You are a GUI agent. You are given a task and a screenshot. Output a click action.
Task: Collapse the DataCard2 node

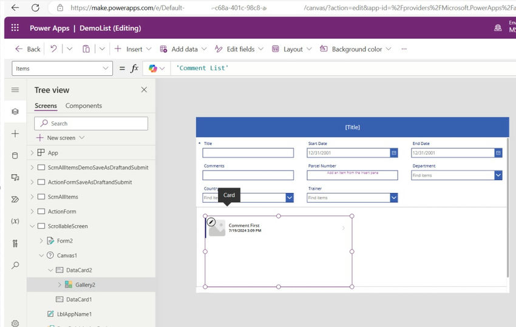tap(50, 270)
